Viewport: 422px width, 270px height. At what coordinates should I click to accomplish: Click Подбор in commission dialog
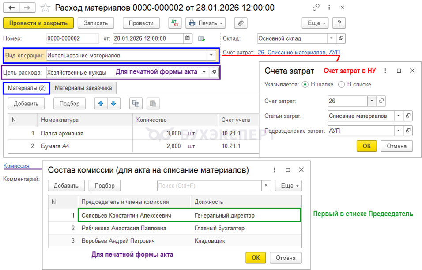[x=105, y=186]
